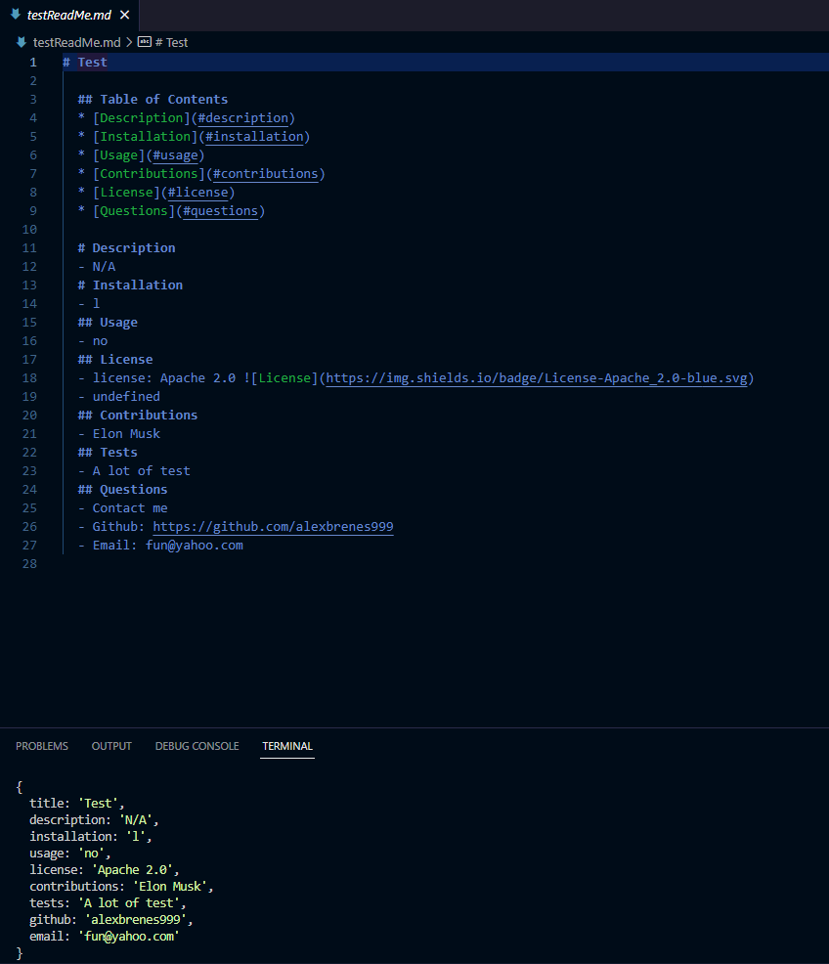Switch to the PROBLEMS panel tab
Screen dimensions: 829x964
click(41, 745)
